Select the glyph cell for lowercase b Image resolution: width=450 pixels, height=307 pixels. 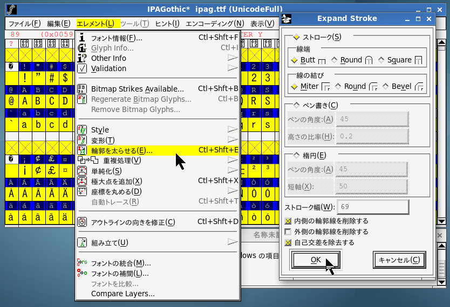coord(38,124)
